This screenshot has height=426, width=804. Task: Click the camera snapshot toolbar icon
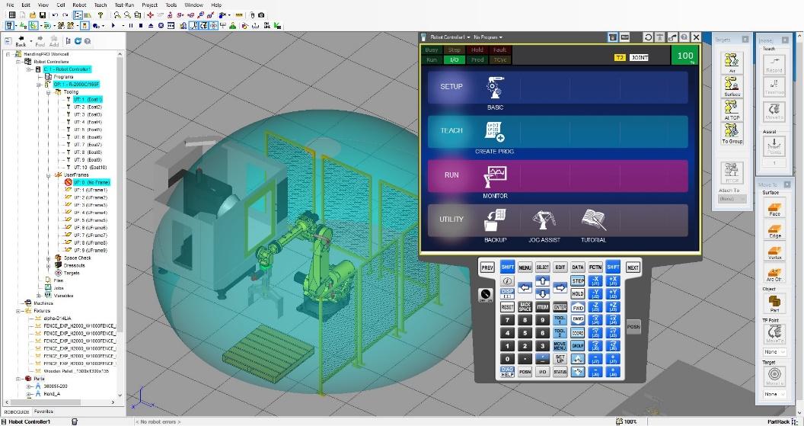click(x=261, y=15)
